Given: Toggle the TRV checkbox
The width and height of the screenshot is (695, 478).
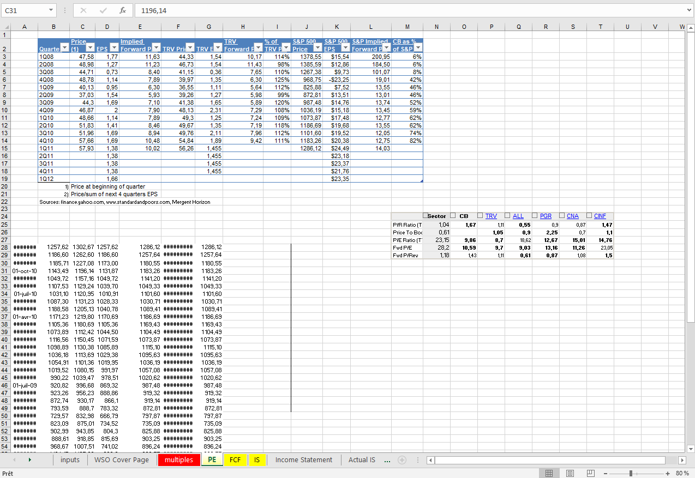Looking at the screenshot, I should point(480,216).
